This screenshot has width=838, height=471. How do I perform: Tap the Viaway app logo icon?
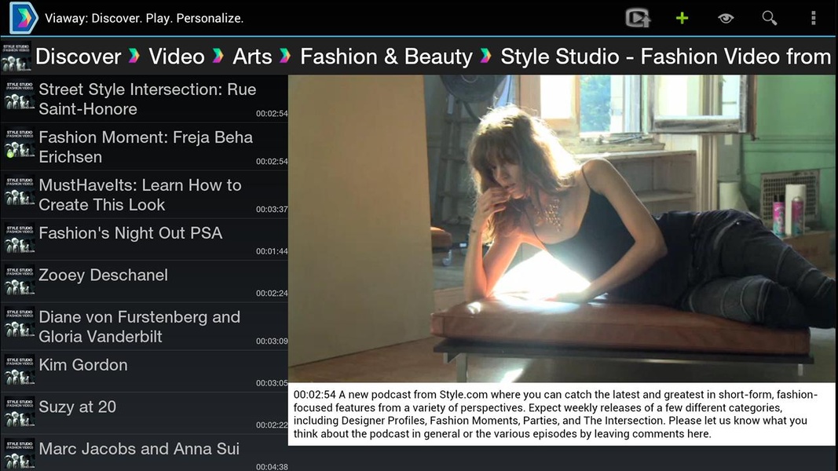tap(24, 17)
